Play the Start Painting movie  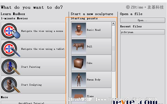tap(33, 67)
